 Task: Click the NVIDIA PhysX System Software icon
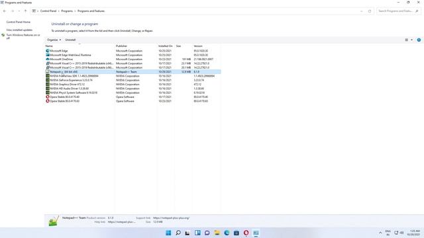click(x=48, y=93)
